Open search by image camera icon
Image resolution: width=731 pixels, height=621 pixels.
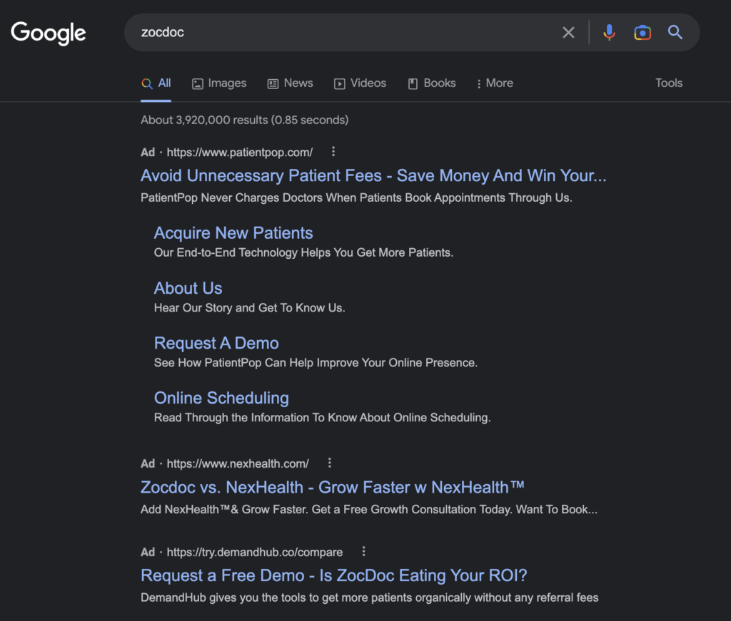642,33
